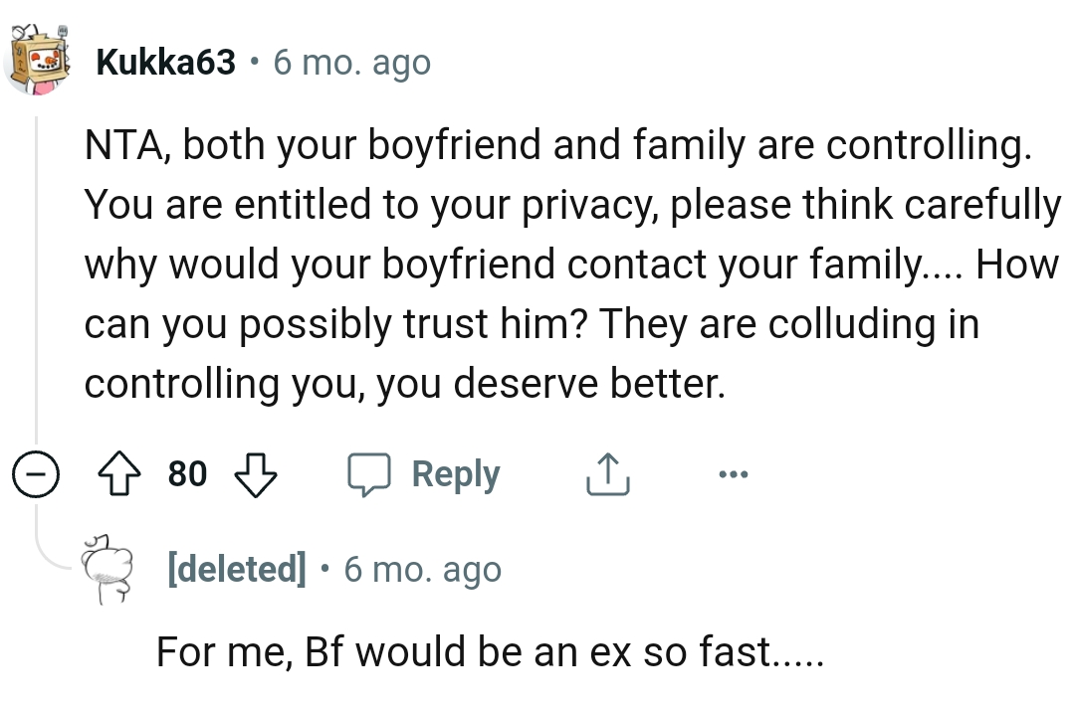
Task: Click the [deleted] username label
Action: pyautogui.click(x=238, y=568)
